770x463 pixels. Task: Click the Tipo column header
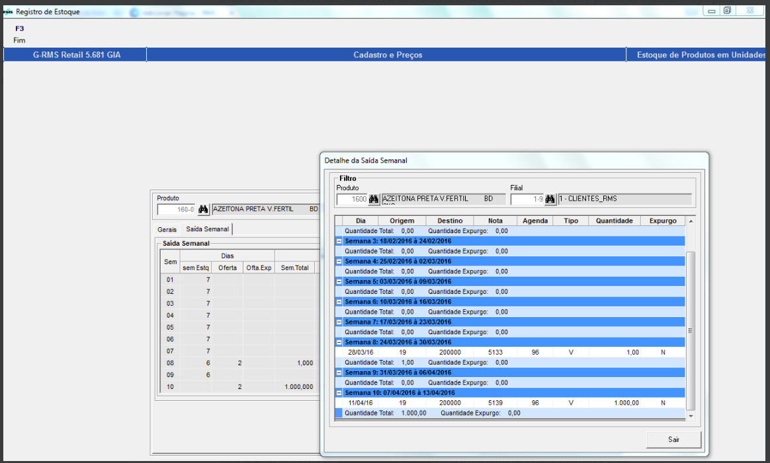(571, 221)
